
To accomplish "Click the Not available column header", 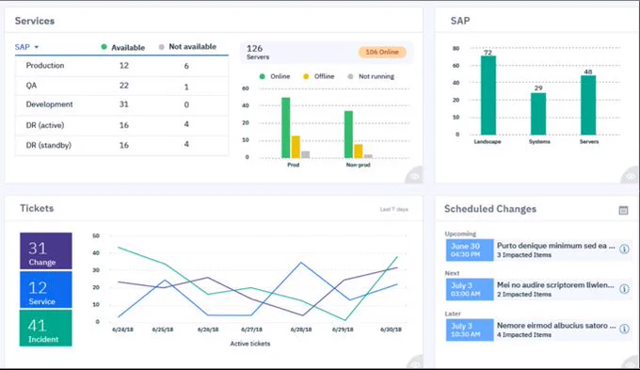I will tap(187, 46).
